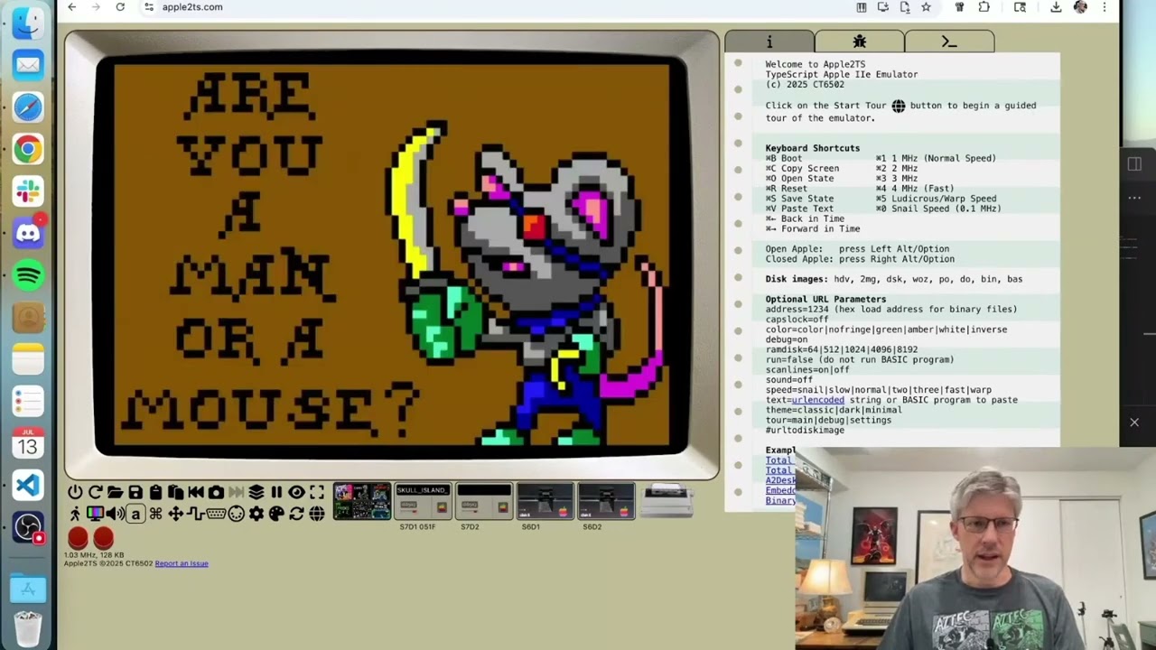
Task: Click the browser profile avatar
Action: (x=1080, y=7)
